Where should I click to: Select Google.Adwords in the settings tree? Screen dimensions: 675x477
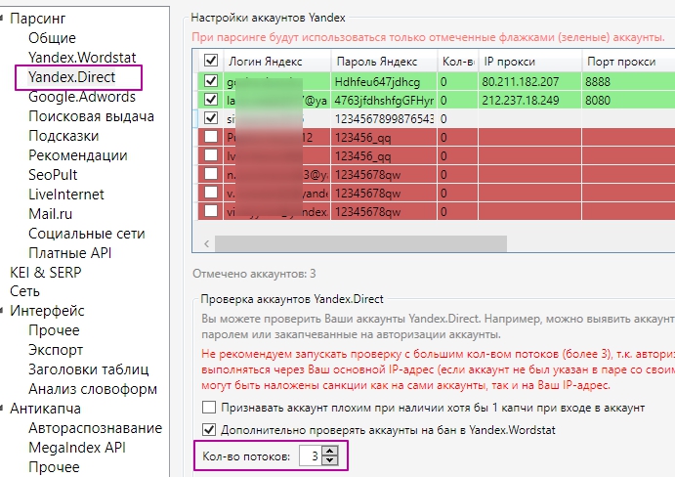click(84, 96)
